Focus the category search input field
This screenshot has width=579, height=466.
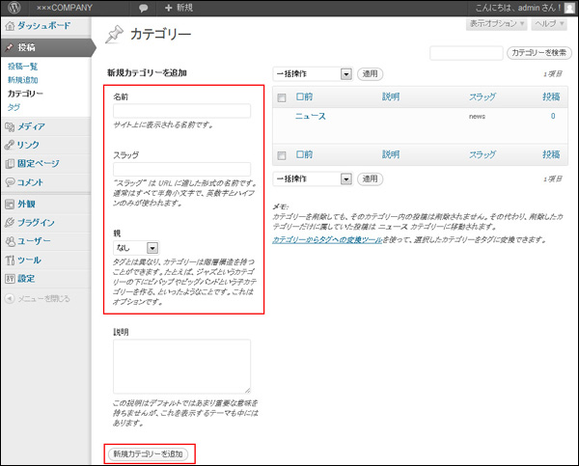pyautogui.click(x=466, y=53)
